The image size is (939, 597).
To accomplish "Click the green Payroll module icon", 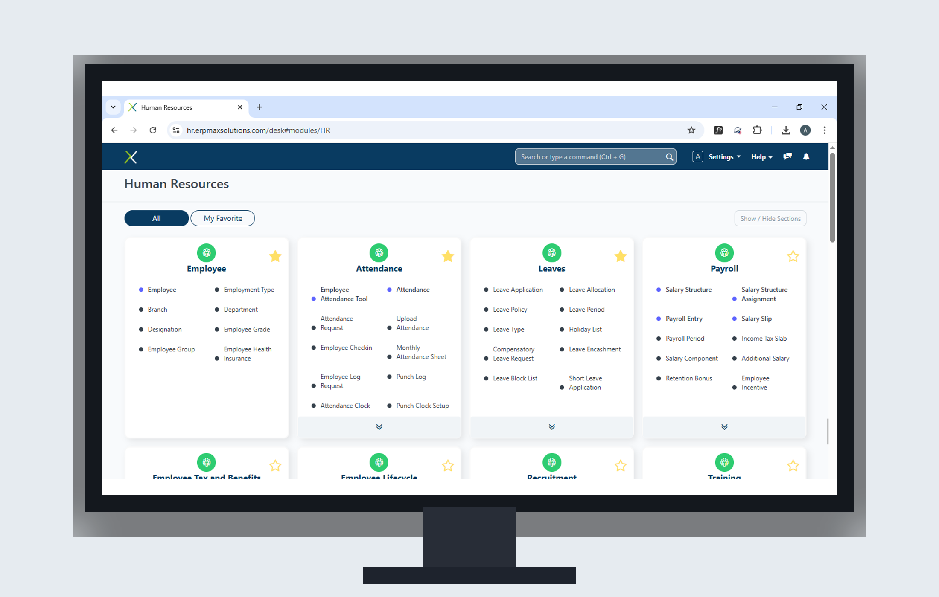I will point(724,252).
